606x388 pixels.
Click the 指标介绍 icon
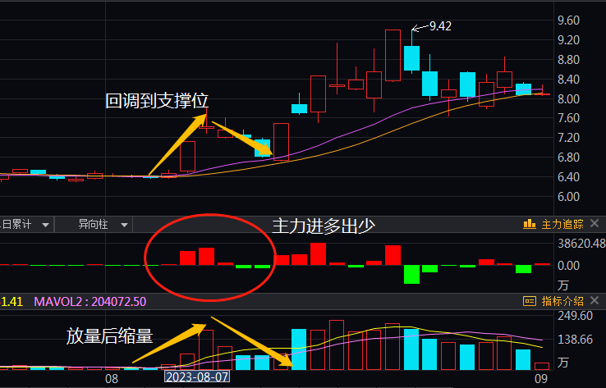tap(530, 302)
